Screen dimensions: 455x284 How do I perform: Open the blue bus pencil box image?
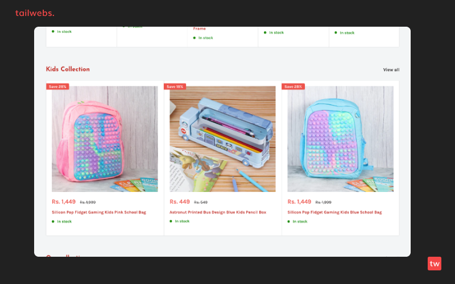[x=222, y=139]
